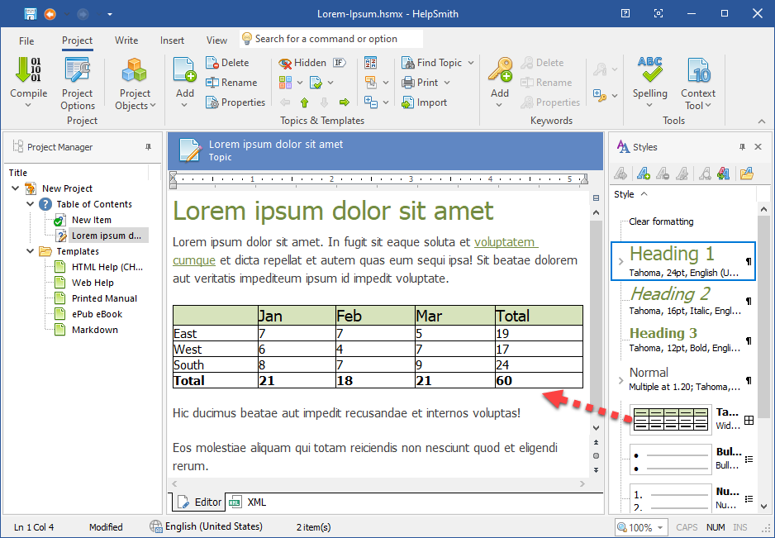Click the Add topic icon
The width and height of the screenshot is (775, 538).
click(x=184, y=69)
